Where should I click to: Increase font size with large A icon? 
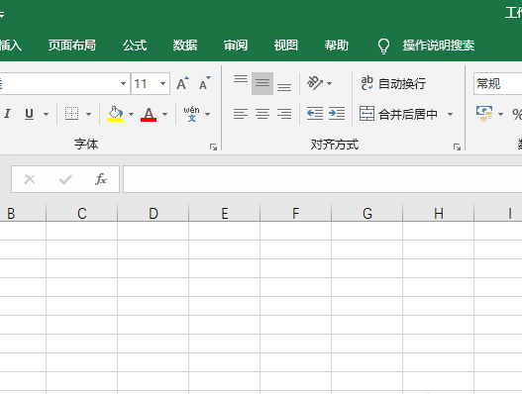pos(182,83)
